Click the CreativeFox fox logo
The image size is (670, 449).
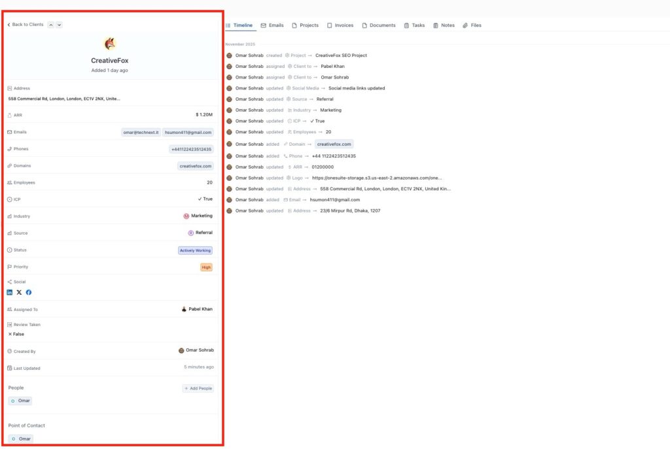110,44
